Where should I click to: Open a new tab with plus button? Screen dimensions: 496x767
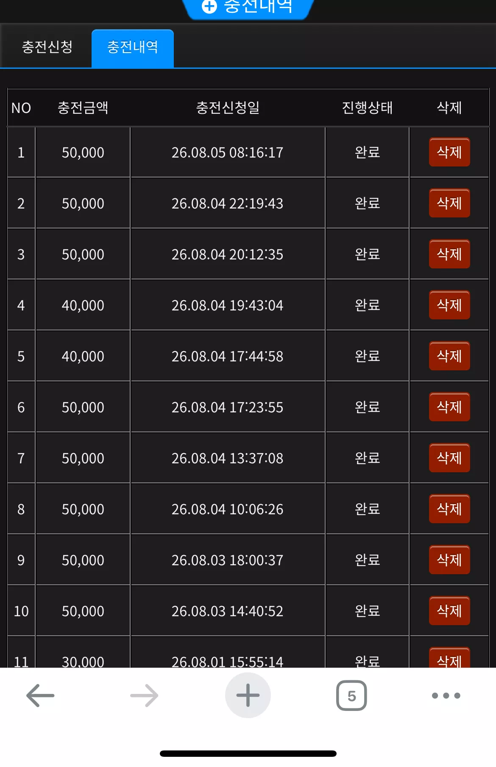[x=248, y=695]
